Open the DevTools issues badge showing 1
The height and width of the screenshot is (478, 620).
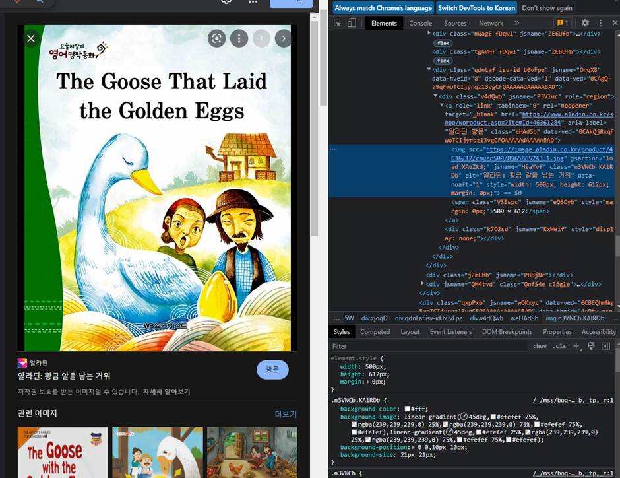click(563, 23)
